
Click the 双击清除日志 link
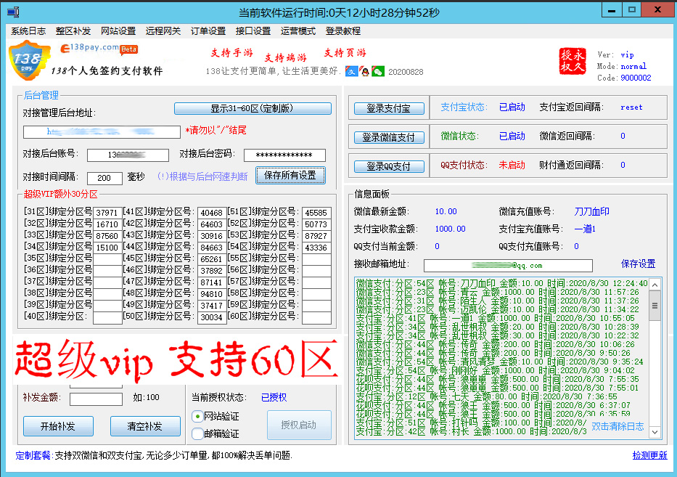(617, 426)
